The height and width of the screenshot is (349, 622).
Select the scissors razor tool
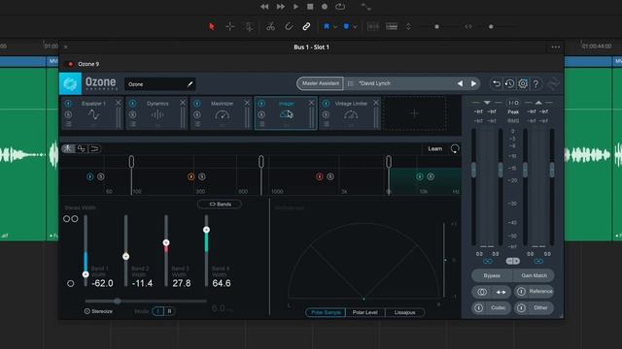pyautogui.click(x=270, y=26)
